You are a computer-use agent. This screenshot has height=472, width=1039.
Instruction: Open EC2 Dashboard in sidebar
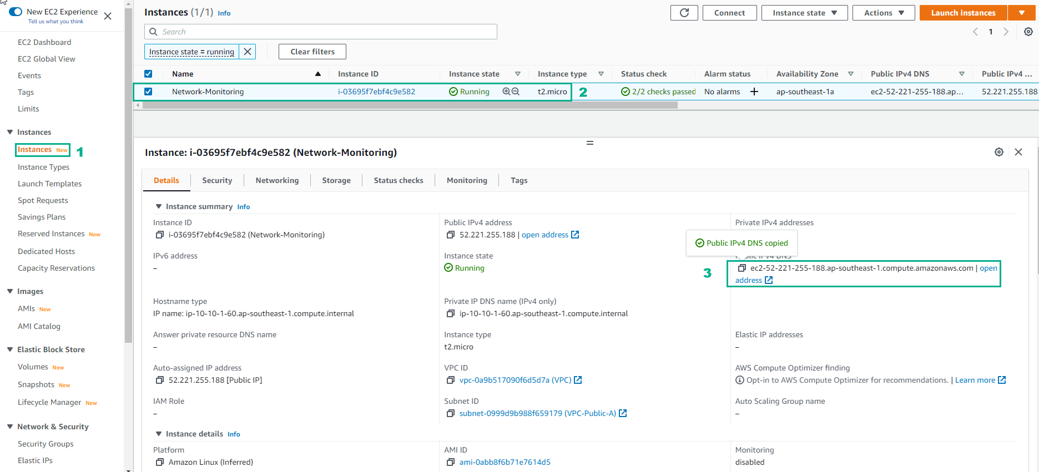click(44, 42)
